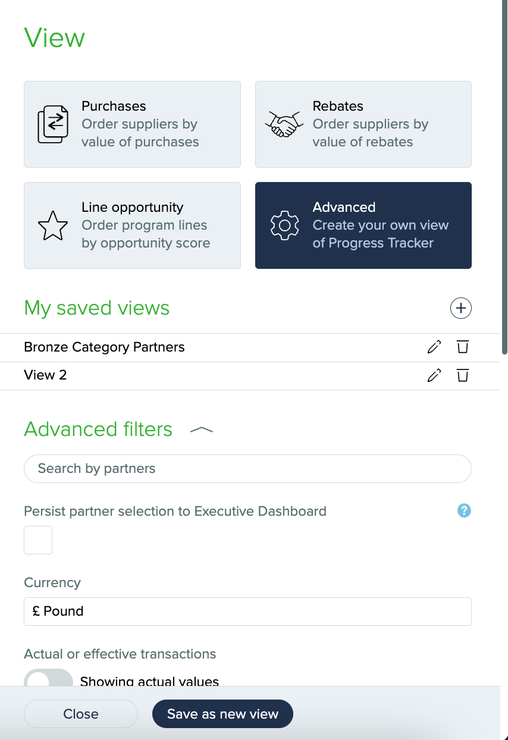Load the Bronze Category Partners saved view
Image resolution: width=508 pixels, height=740 pixels.
click(x=105, y=347)
